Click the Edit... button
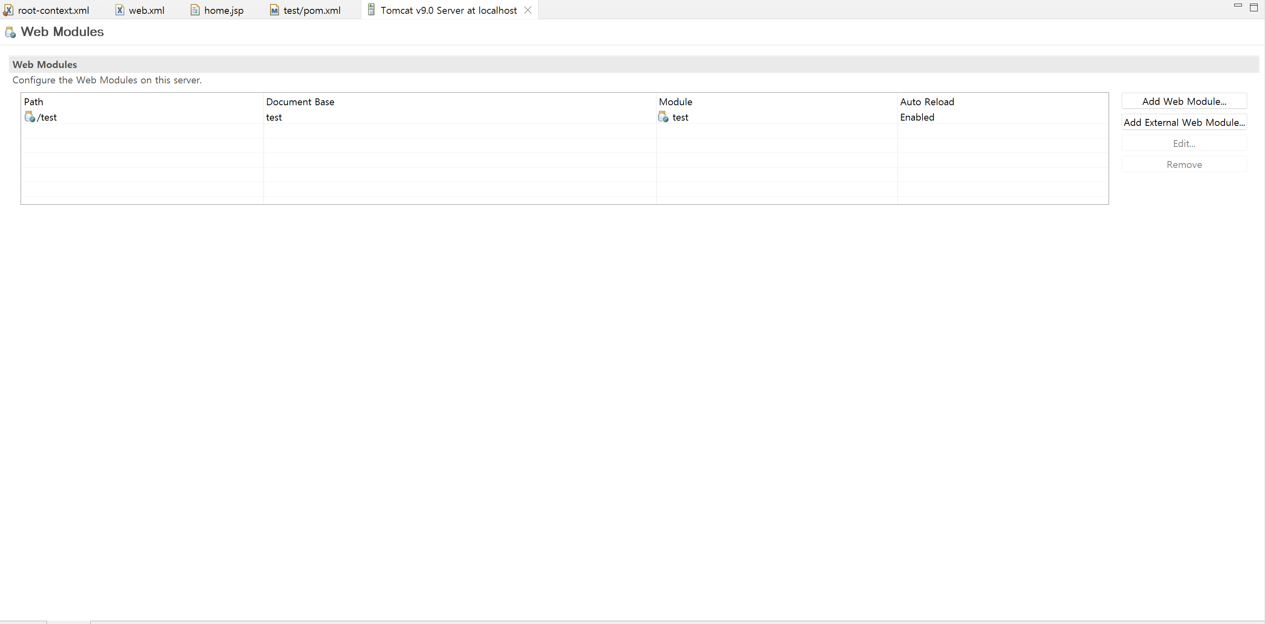This screenshot has width=1265, height=624. (1184, 143)
